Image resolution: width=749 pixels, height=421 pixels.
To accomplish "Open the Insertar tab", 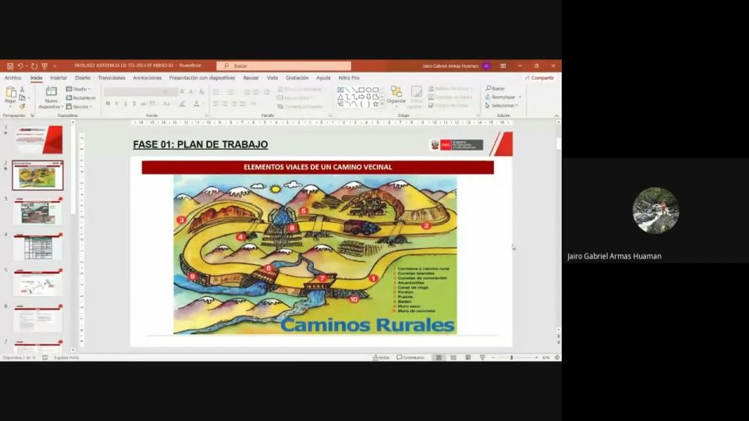I will [x=59, y=78].
